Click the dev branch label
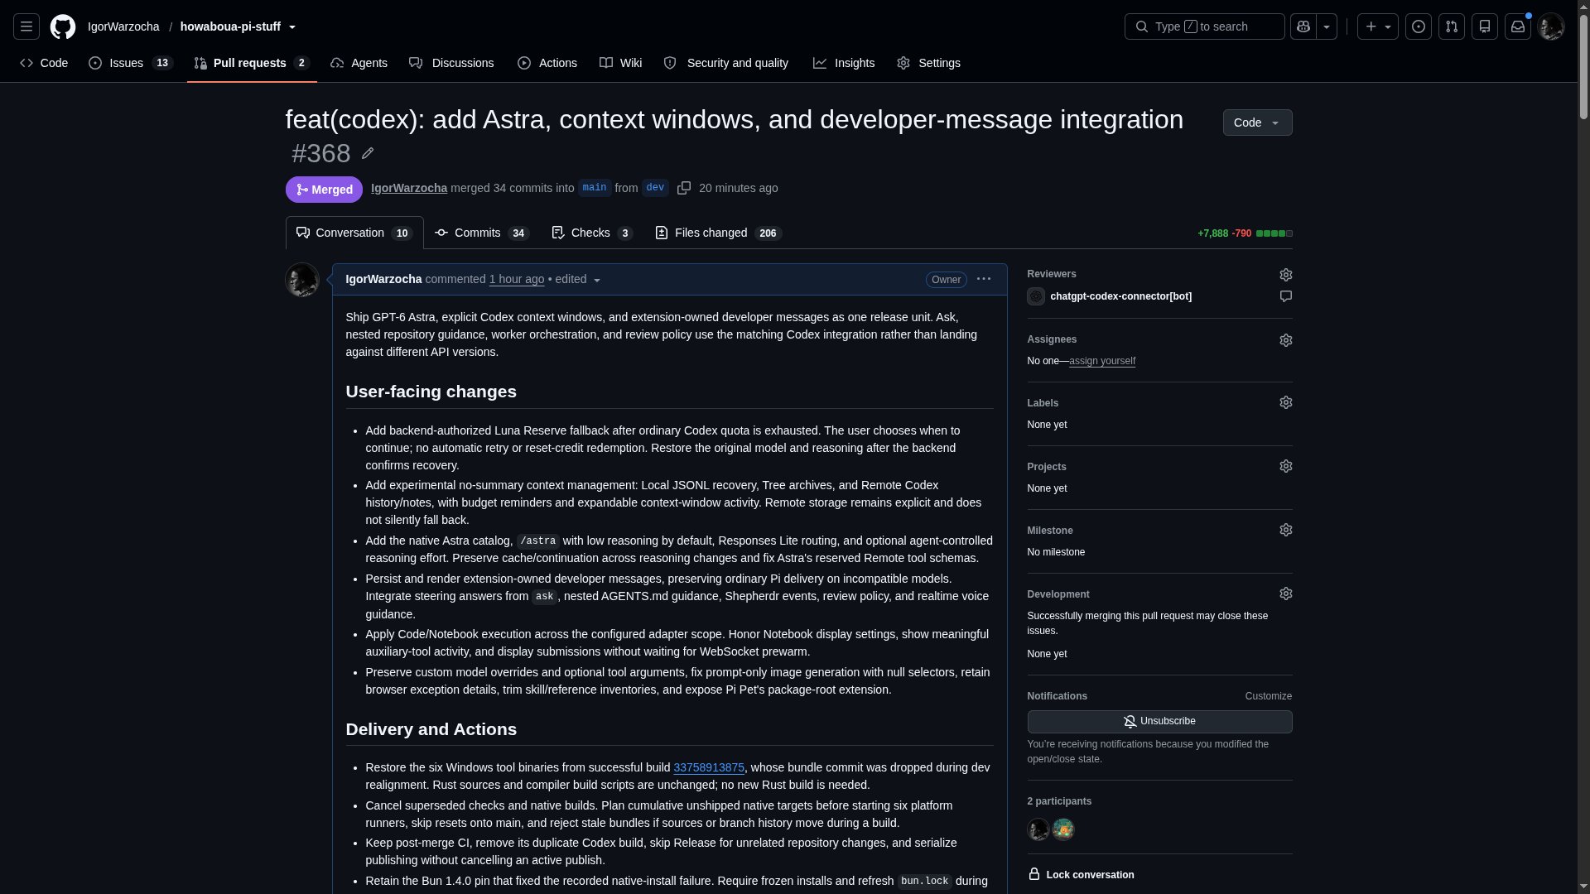This screenshot has width=1590, height=894. [655, 188]
